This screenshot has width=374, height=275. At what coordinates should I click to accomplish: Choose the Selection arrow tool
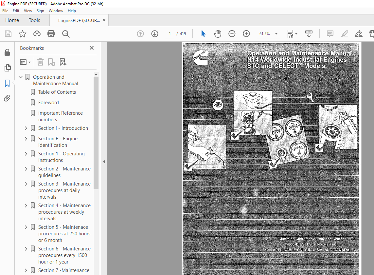[203, 34]
